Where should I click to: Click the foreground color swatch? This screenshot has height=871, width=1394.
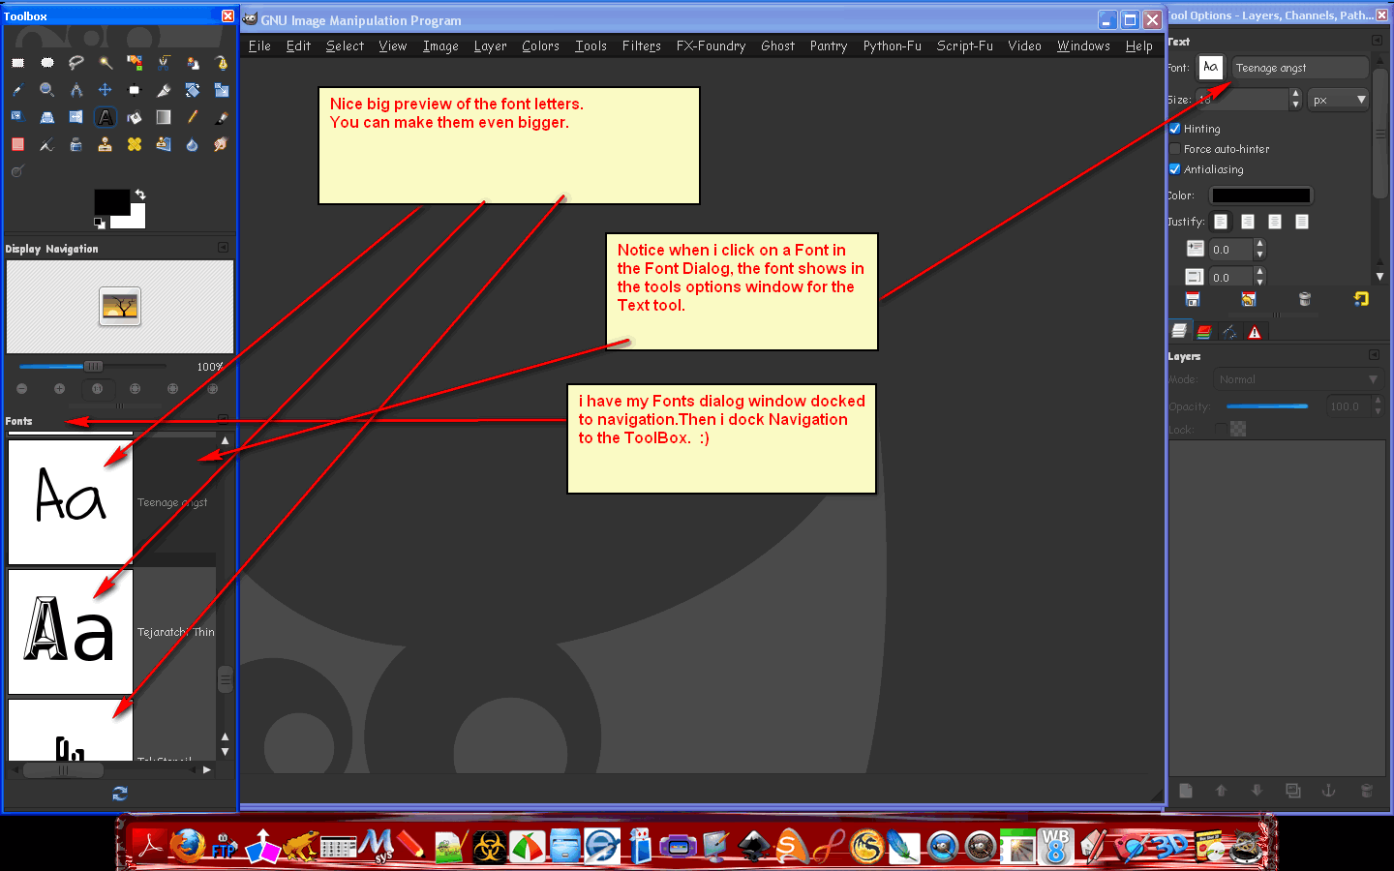coord(111,201)
